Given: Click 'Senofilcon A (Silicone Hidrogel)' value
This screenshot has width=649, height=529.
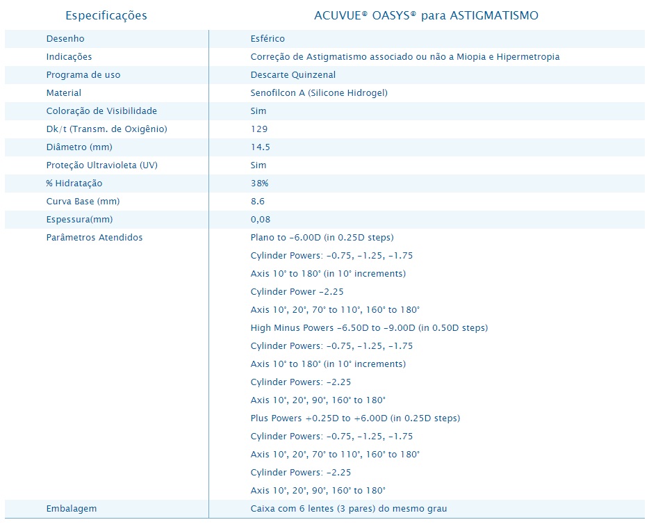Looking at the screenshot, I should tap(319, 93).
